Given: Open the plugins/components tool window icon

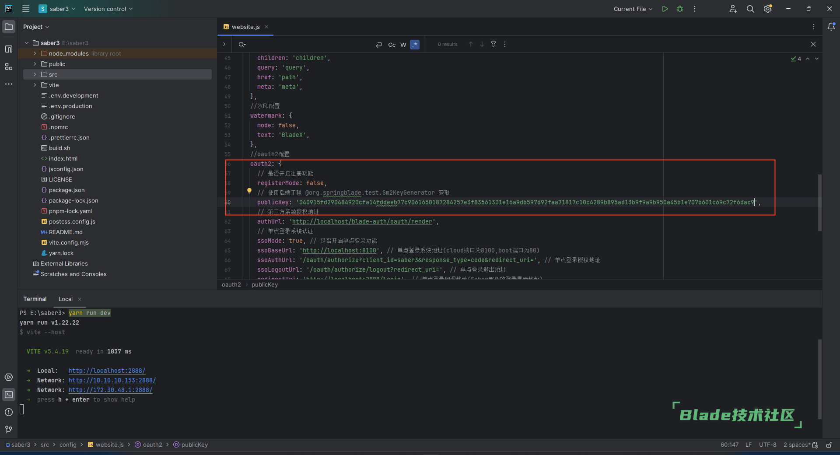Looking at the screenshot, I should pyautogui.click(x=9, y=66).
